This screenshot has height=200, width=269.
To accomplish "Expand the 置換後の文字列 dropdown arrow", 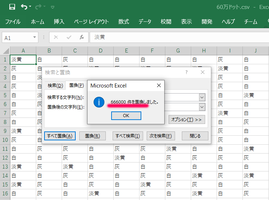I will (x=202, y=107).
